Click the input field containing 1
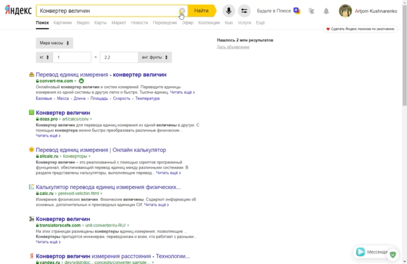This screenshot has height=264, width=407. coord(72,58)
